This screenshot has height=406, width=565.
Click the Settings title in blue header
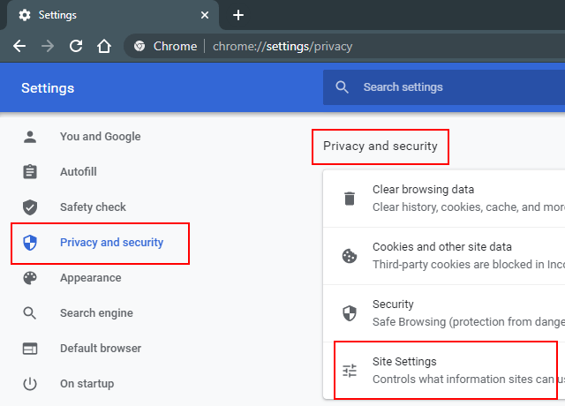pyautogui.click(x=48, y=88)
